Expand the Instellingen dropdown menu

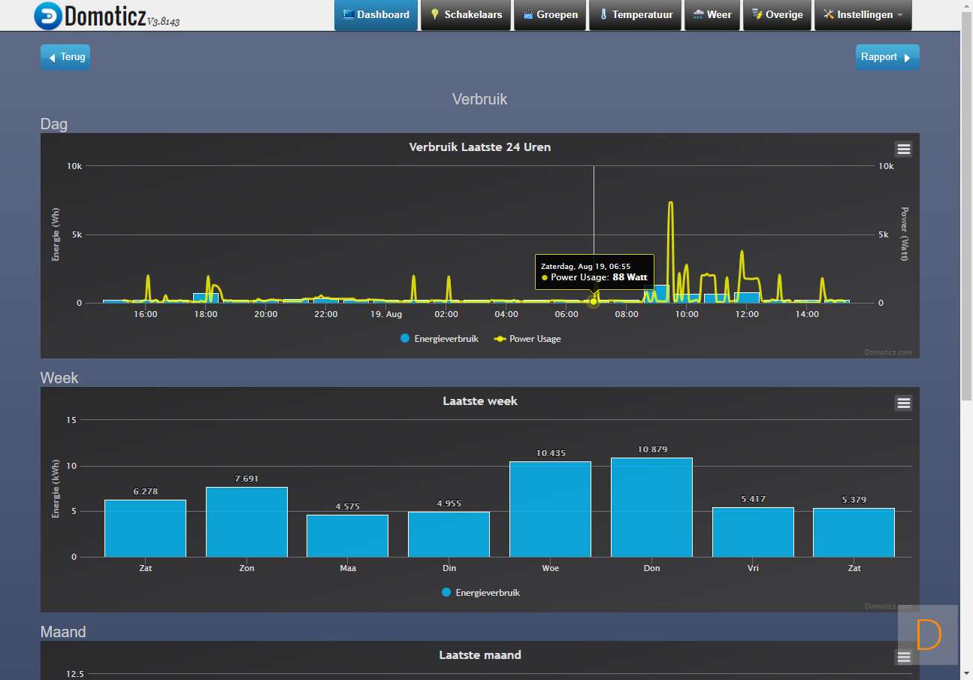[x=863, y=14]
